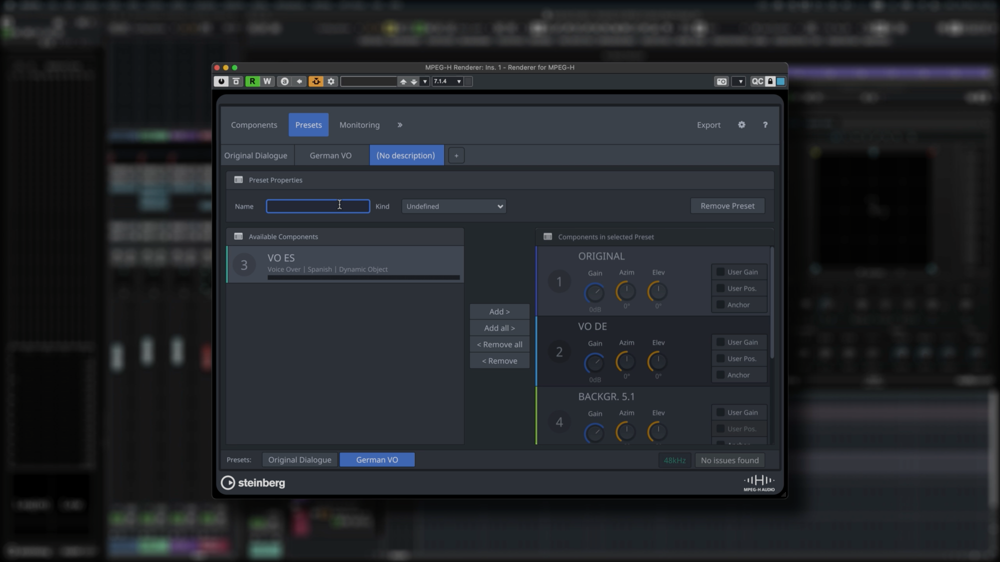Expand more tabs with double chevron
Viewport: 1000px width, 562px height.
click(399, 125)
